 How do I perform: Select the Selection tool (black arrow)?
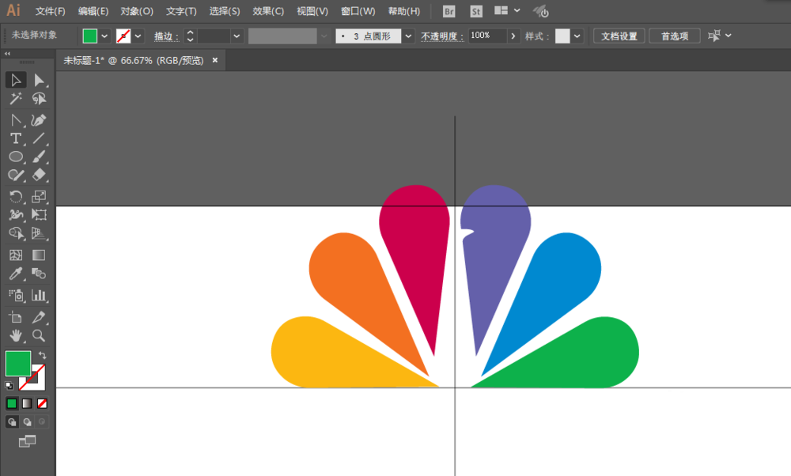(16, 80)
